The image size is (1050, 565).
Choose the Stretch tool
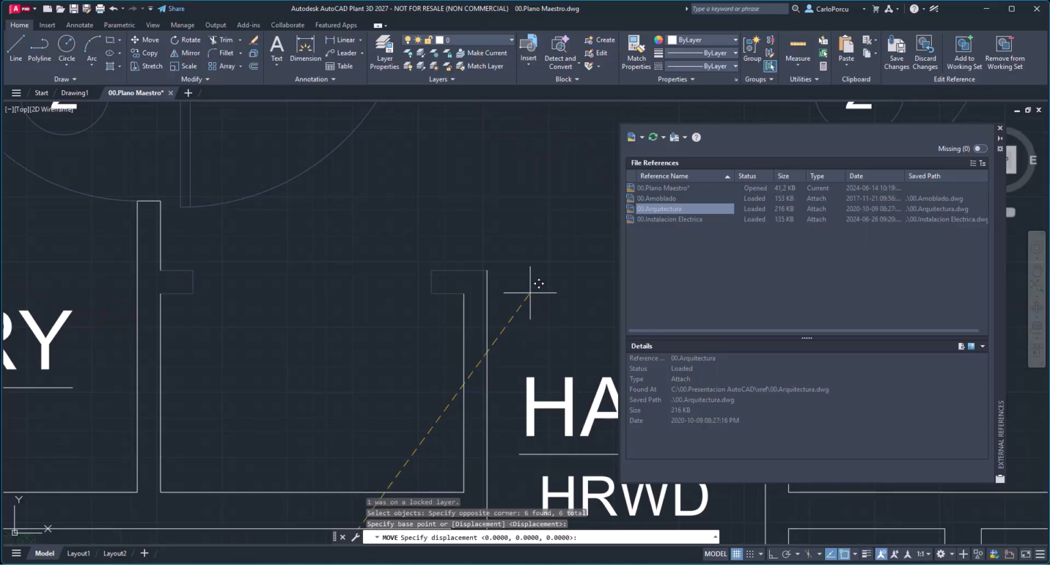146,66
